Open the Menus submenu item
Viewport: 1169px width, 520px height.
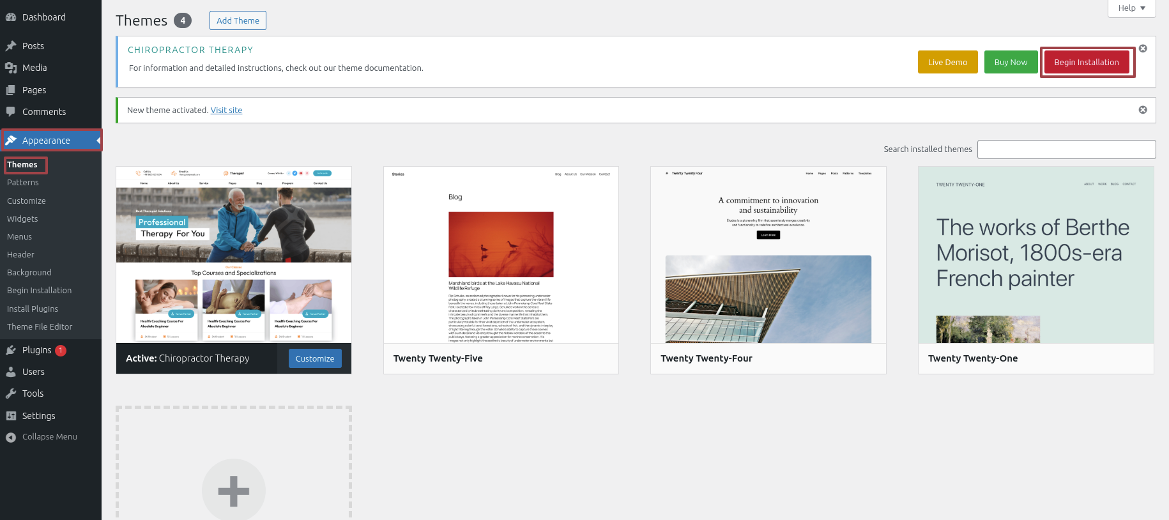tap(19, 236)
